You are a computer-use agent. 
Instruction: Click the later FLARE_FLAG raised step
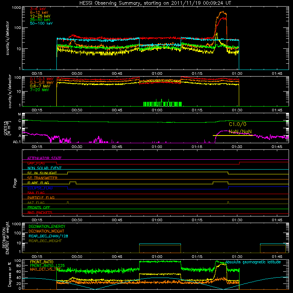coord(220,182)
